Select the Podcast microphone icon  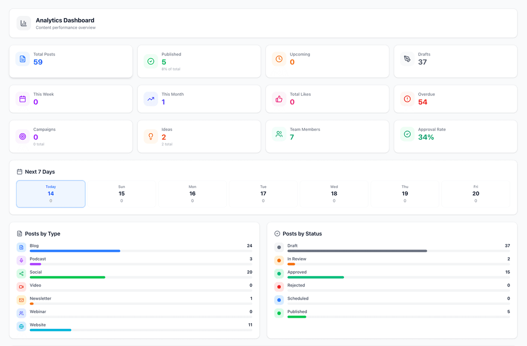[x=20, y=261]
